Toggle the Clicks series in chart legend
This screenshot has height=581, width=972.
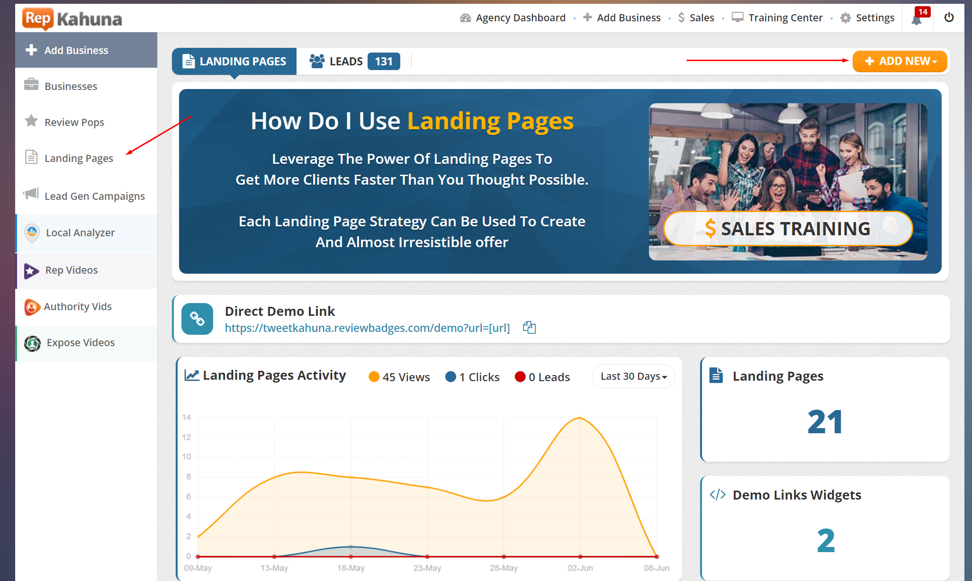[x=473, y=377]
